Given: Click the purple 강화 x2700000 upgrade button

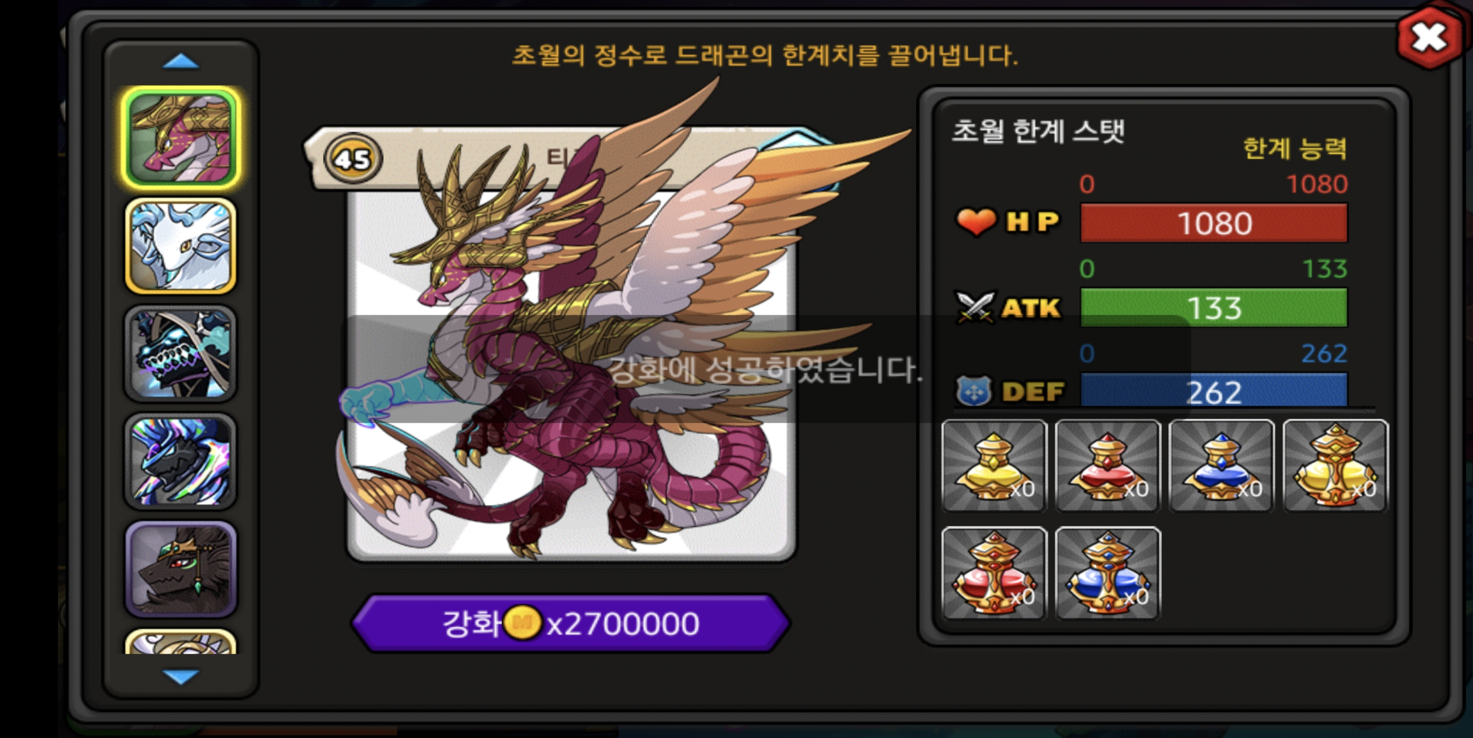Looking at the screenshot, I should pos(571,623).
